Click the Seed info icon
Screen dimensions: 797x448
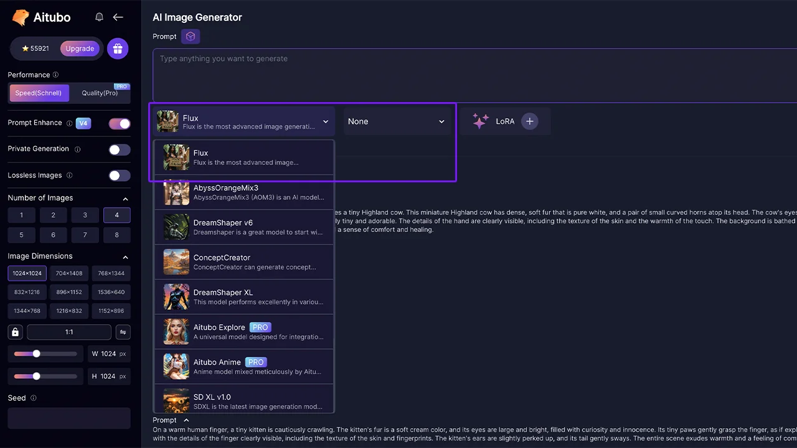coord(34,398)
